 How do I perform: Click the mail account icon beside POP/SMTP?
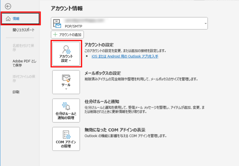tap(59, 23)
